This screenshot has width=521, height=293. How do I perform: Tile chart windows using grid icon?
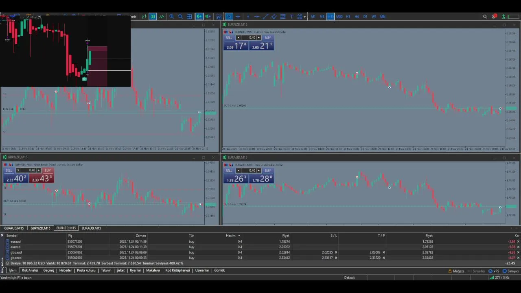coord(189,17)
